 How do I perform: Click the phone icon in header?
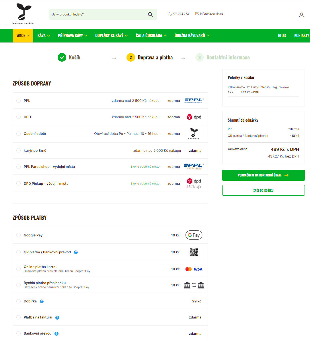169,14
